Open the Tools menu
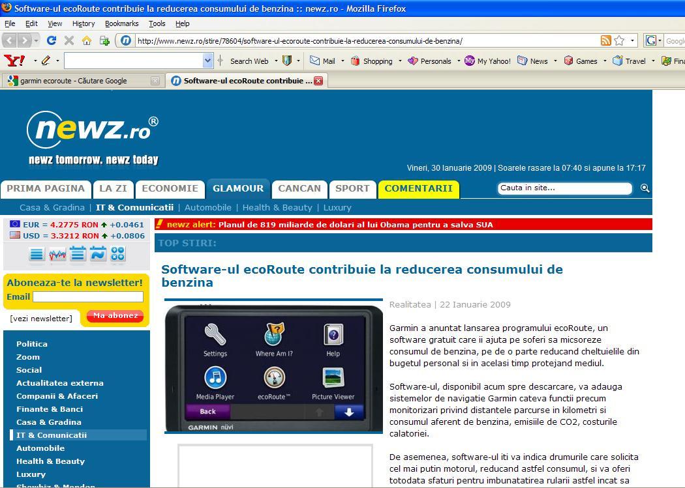 coord(157,23)
